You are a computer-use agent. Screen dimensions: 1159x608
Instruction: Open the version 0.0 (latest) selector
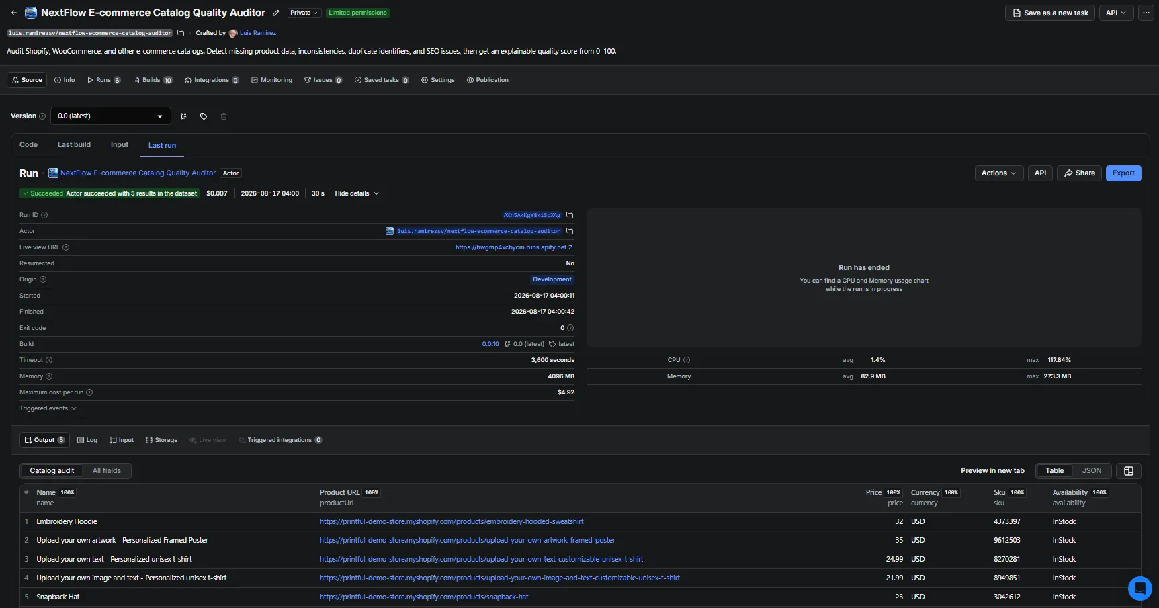coord(110,116)
